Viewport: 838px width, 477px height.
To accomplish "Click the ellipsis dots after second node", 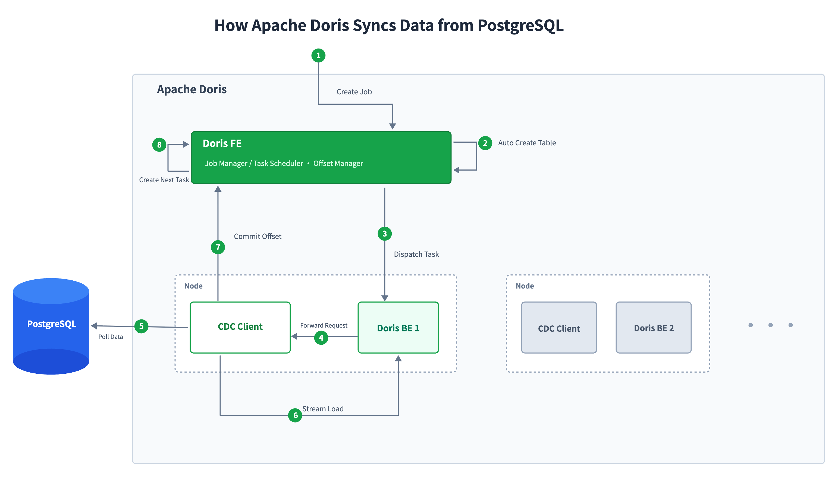I will pyautogui.click(x=770, y=325).
